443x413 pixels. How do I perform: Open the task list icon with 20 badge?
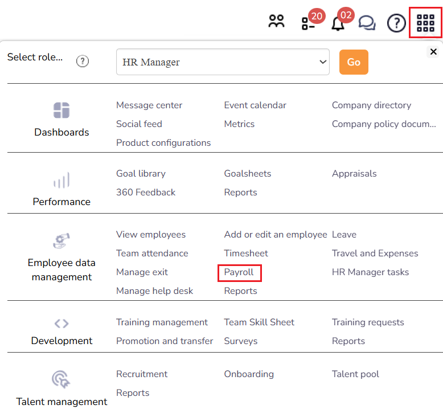click(308, 23)
